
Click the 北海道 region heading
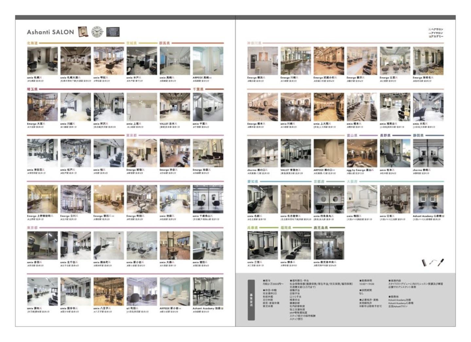[32, 43]
